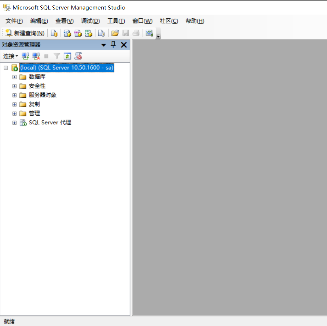Select (local) (SQL Server 10.50.1600 - sa) node
Viewport: 327px width, 326px height.
point(67,68)
